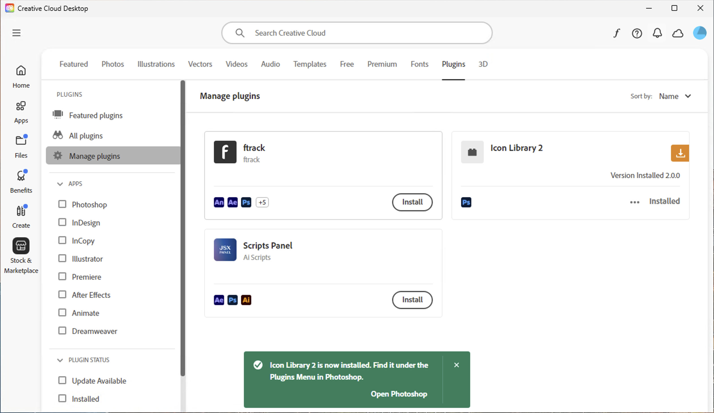
Task: Click the search magnifier icon
Action: 240,33
